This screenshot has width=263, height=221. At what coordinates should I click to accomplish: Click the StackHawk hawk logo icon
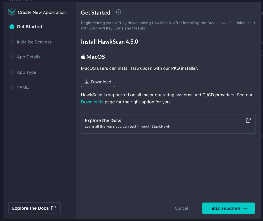coord(11,12)
